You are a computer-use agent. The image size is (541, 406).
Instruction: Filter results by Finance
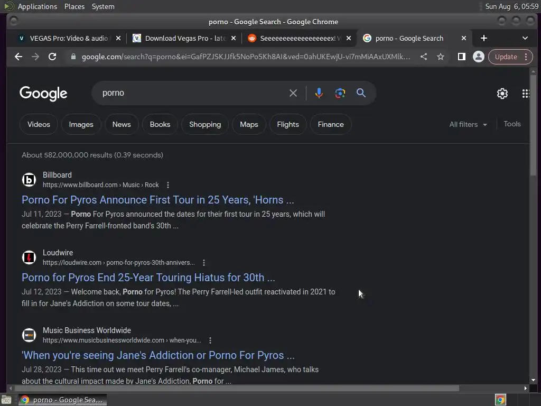pos(331,124)
